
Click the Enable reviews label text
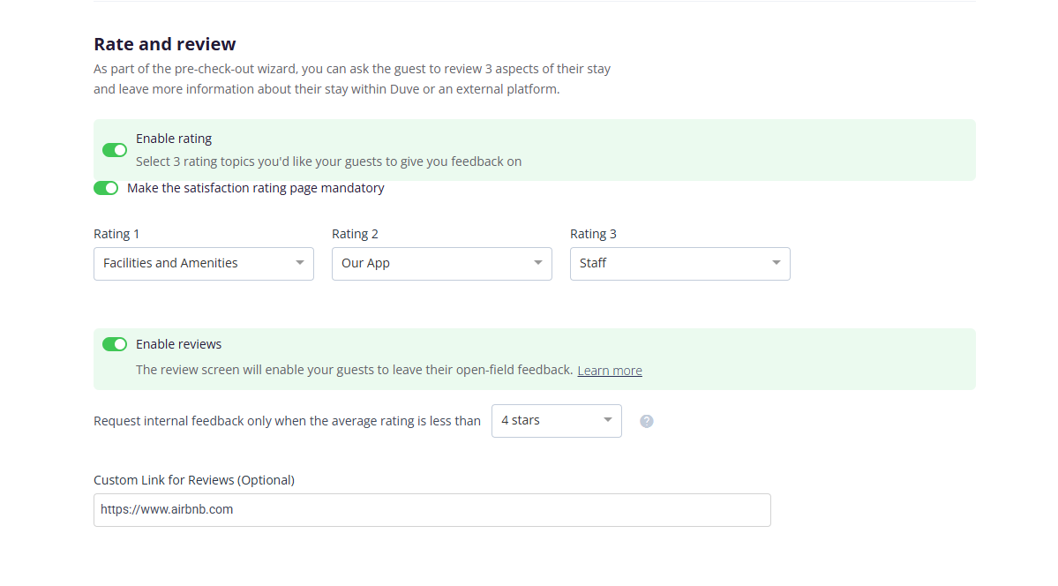click(179, 344)
